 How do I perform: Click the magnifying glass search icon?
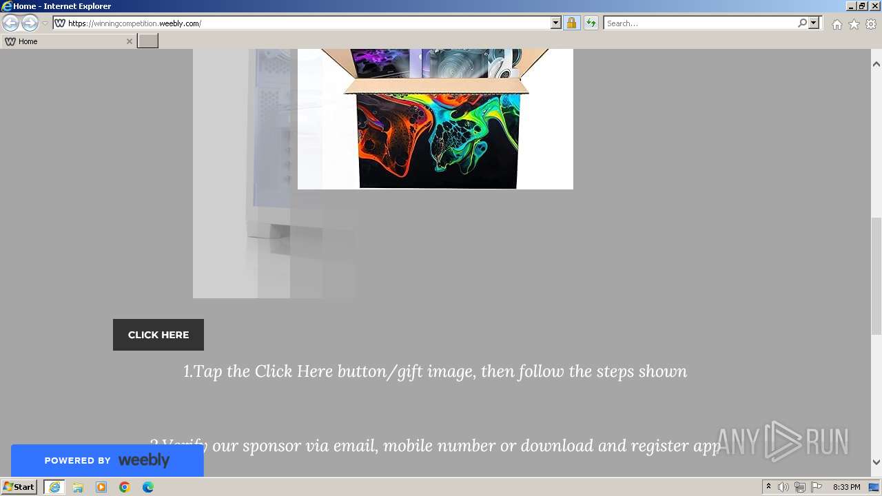click(802, 23)
